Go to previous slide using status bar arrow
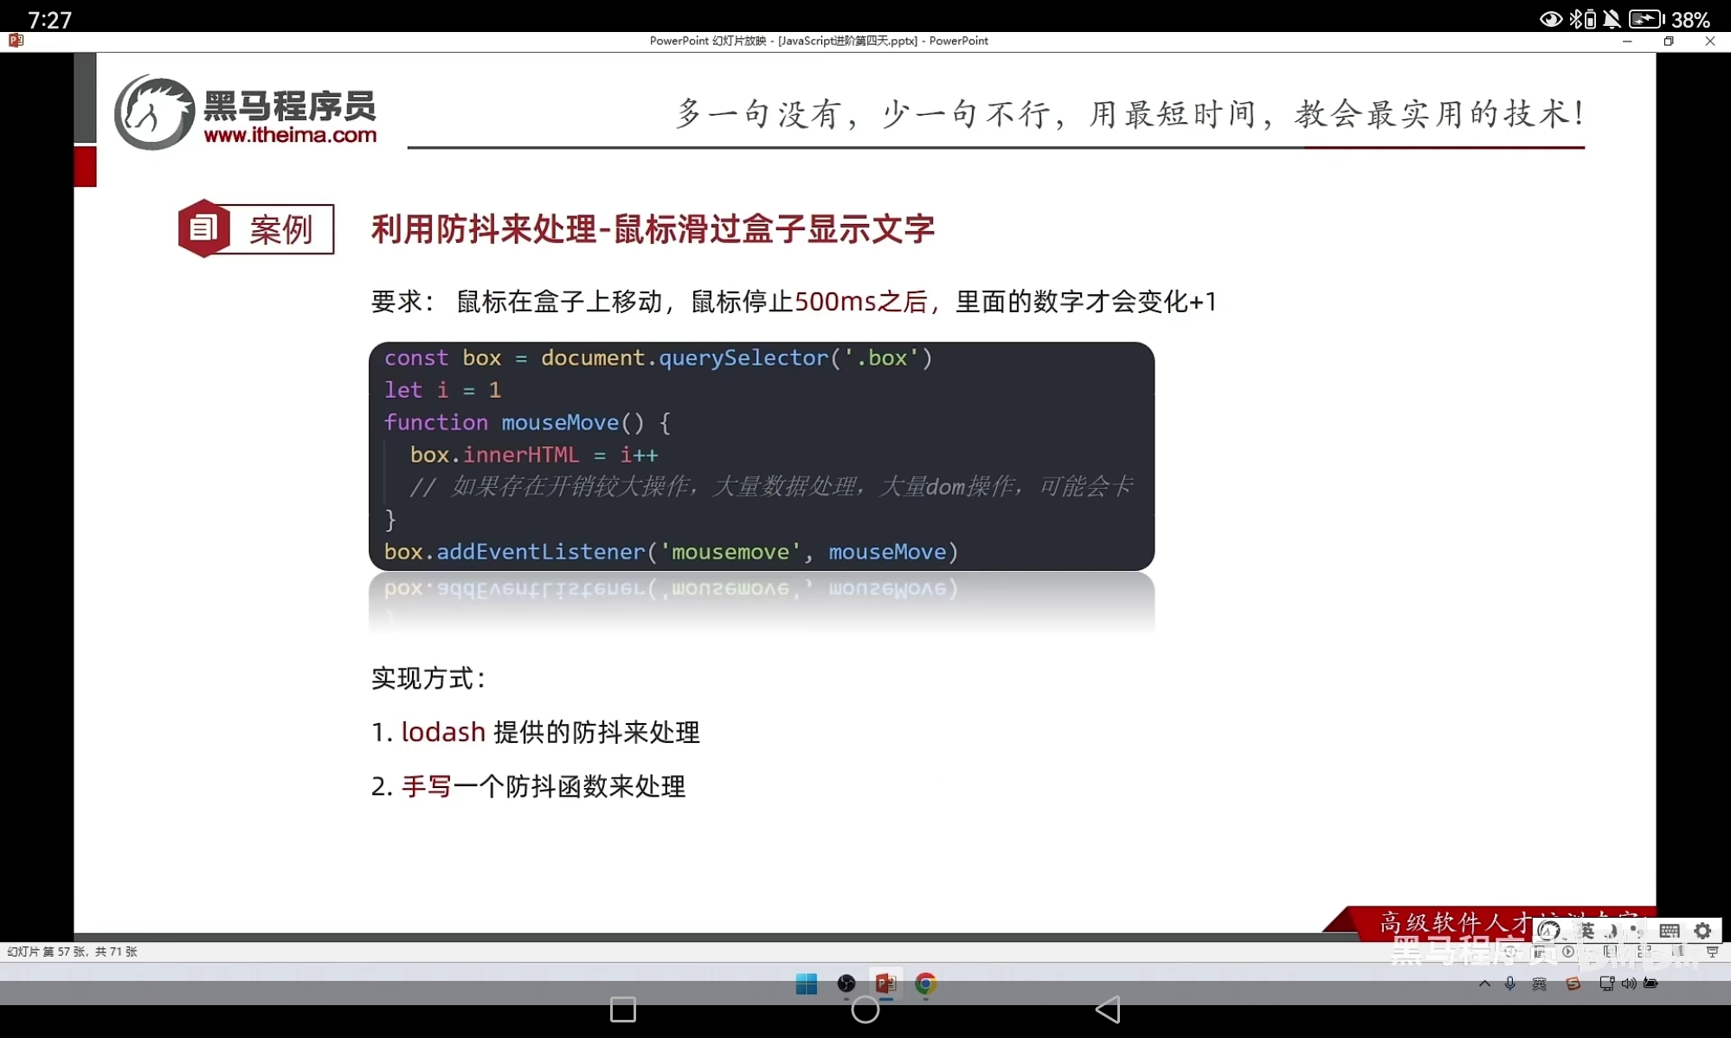 point(1510,951)
